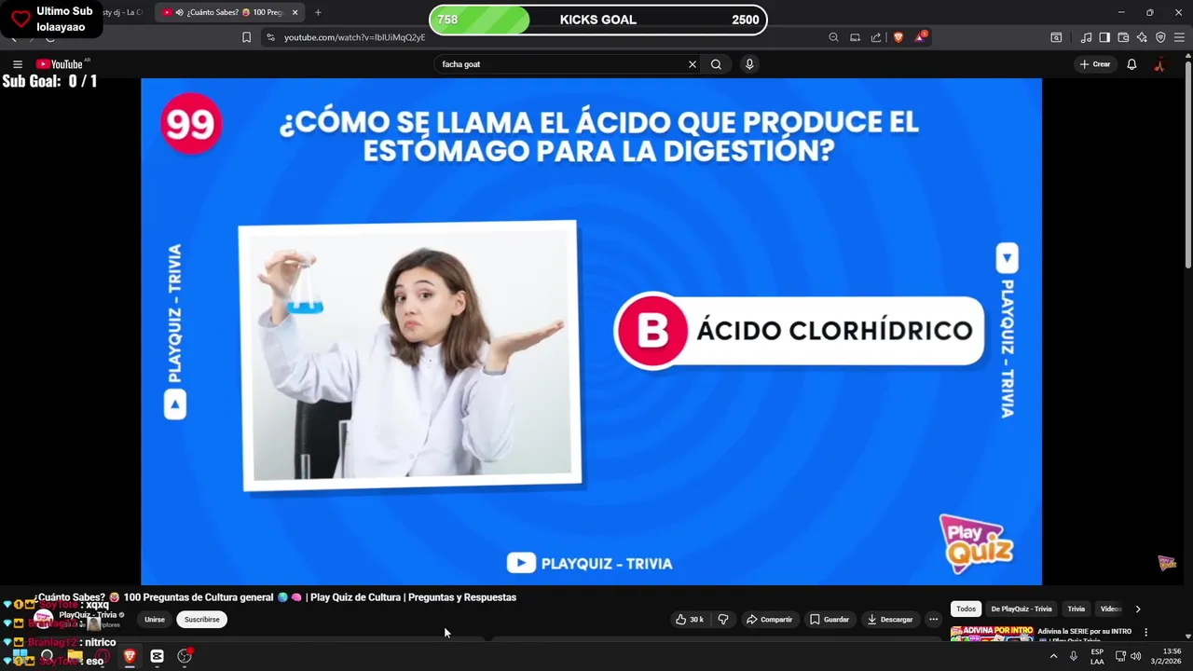Open Brave browser in the taskbar
Viewport: 1193px width, 671px height.
(130, 656)
